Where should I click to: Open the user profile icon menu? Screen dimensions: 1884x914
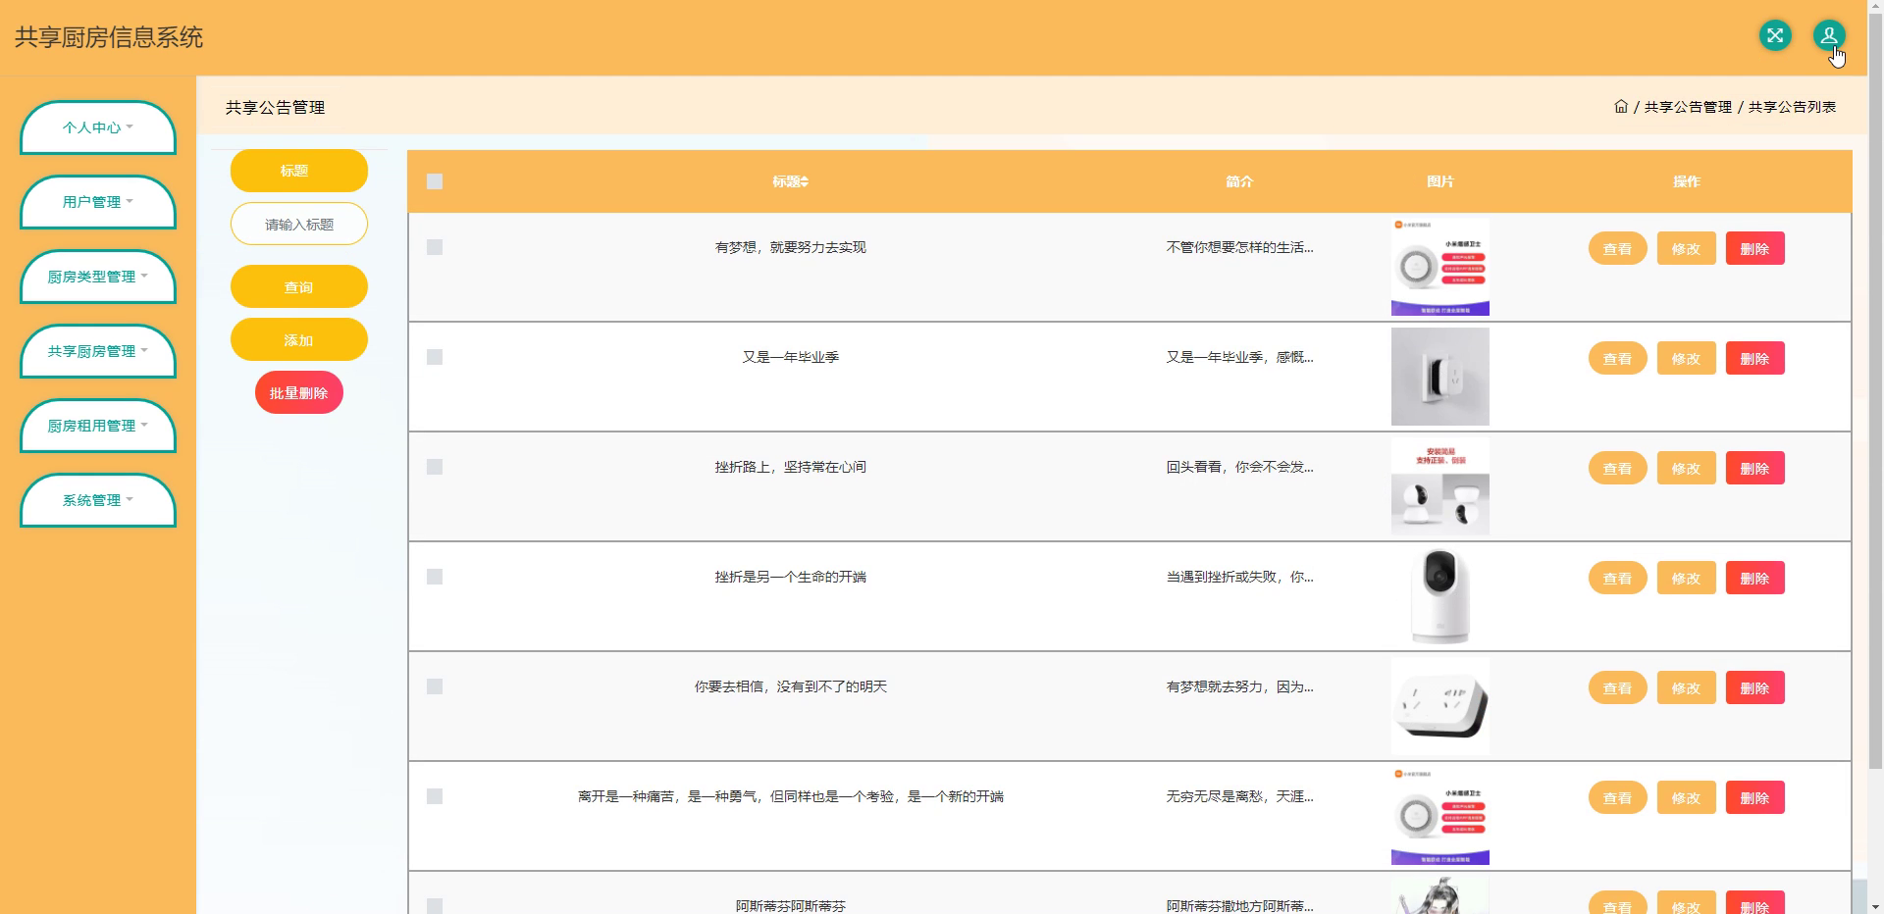pyautogui.click(x=1828, y=36)
